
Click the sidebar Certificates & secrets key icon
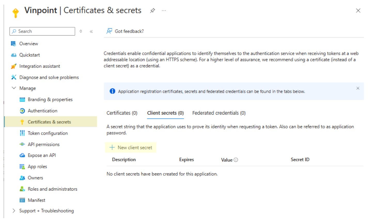click(x=22, y=122)
